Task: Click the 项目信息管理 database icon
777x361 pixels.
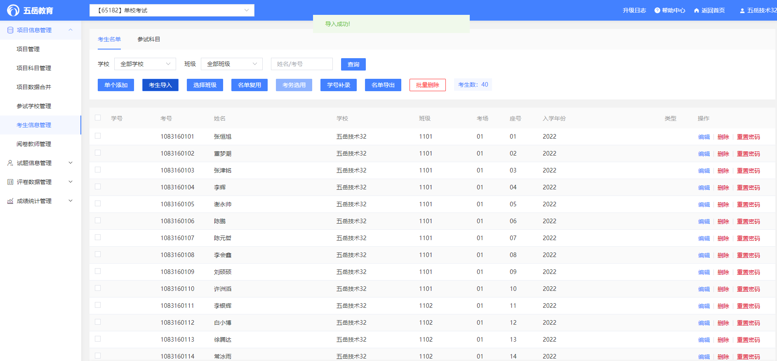Action: click(10, 30)
